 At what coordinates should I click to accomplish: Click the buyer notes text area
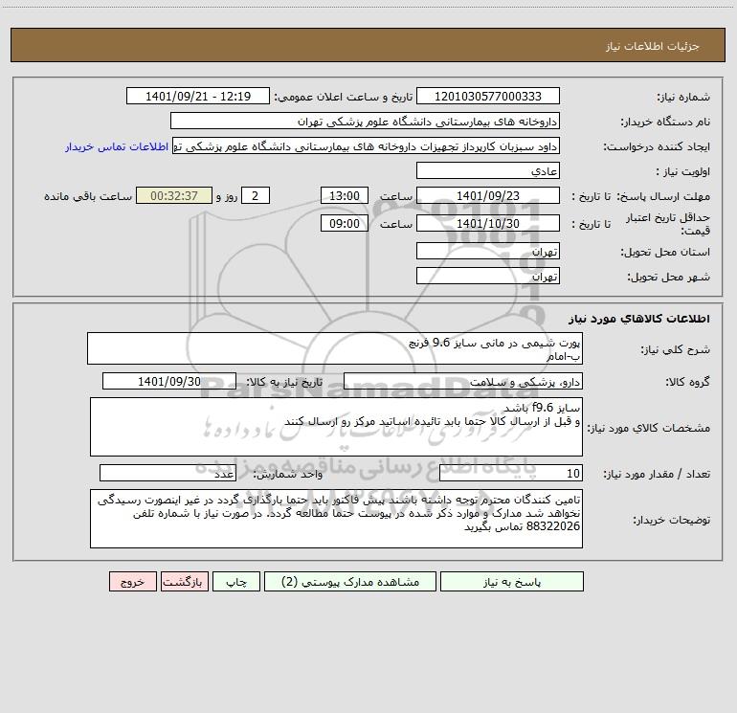[336, 519]
